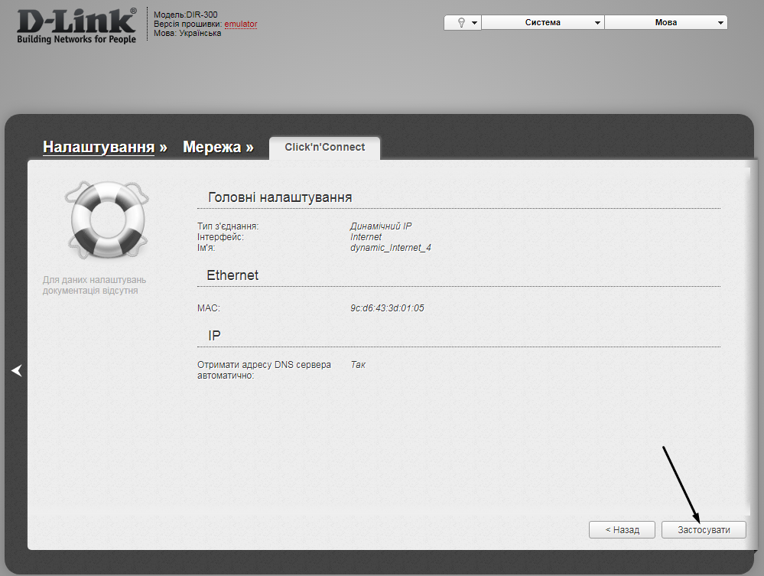Click the Назад back button

tap(622, 529)
